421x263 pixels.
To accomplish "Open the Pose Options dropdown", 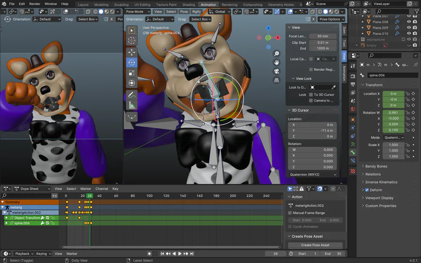I will [332, 19].
